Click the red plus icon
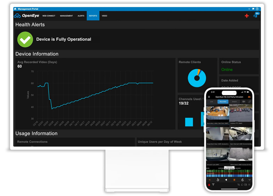 246,16
